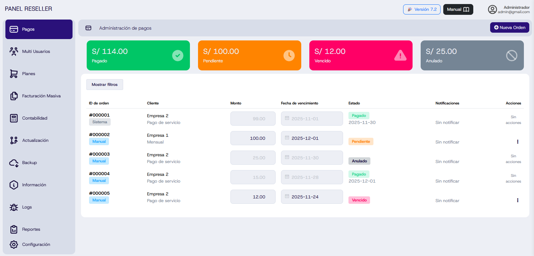The height and width of the screenshot is (256, 534).
Task: Create a new order with Nueva Orden
Action: coord(509,28)
